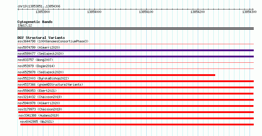Click chr19:13853851..13854306 region label
262x136 pixels.
[x=39, y=6]
